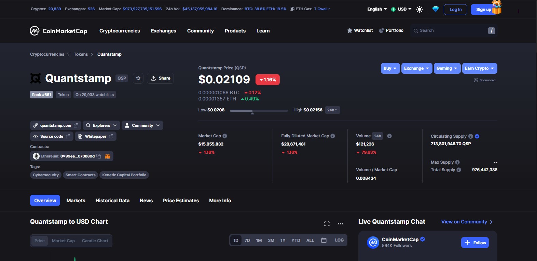The height and width of the screenshot is (261, 537).
Task: Open View on Community link
Action: (467, 222)
